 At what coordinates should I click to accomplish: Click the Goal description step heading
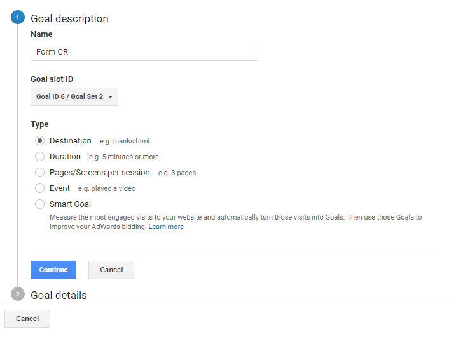tap(69, 18)
